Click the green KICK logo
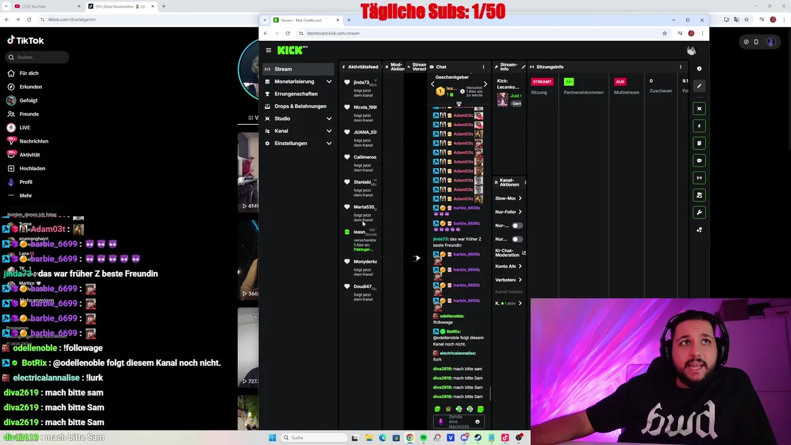The image size is (791, 445). pyautogui.click(x=290, y=50)
